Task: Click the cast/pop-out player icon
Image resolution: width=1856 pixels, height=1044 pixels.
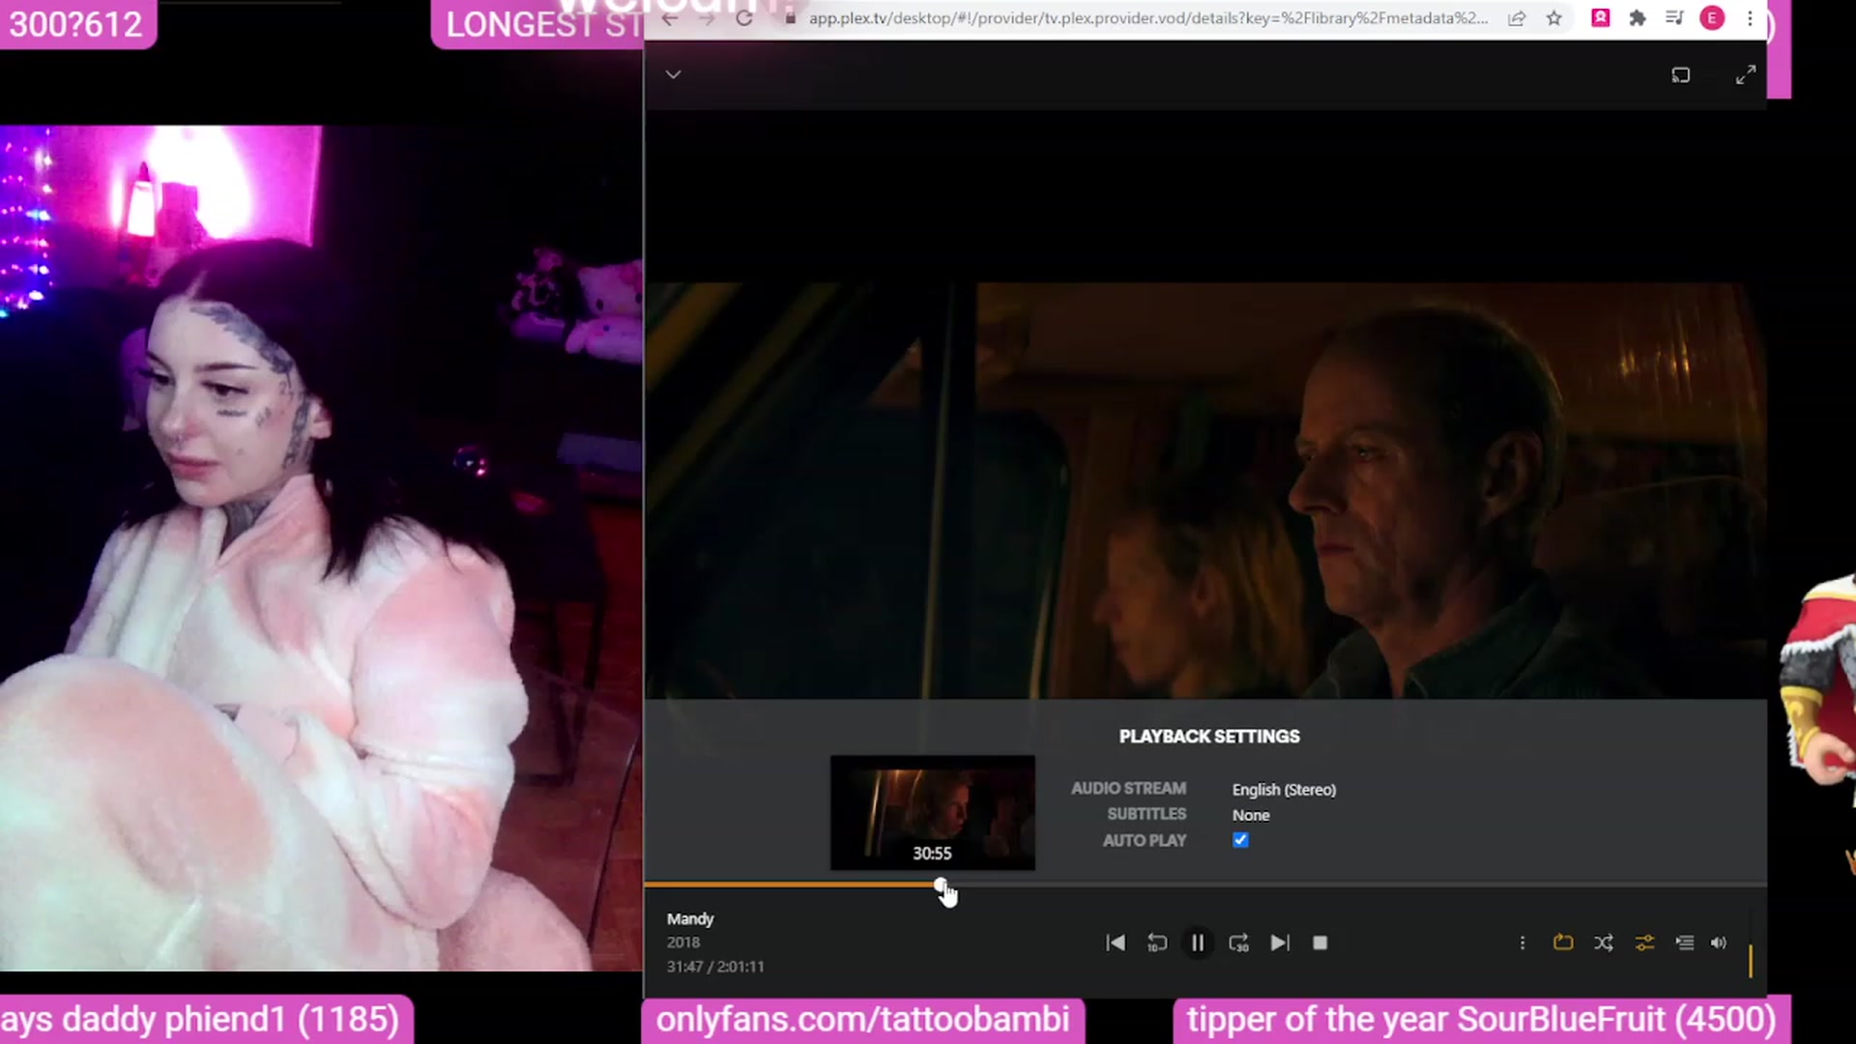Action: tap(1681, 75)
